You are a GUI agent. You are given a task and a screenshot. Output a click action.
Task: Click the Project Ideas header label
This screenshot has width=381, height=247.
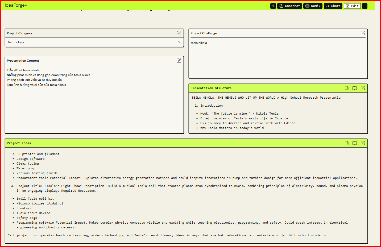[x=19, y=143]
